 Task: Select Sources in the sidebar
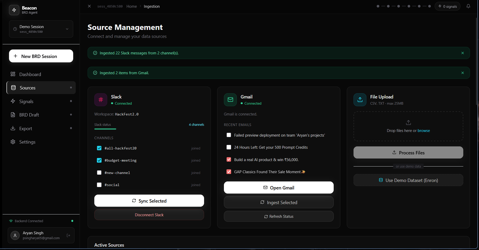click(41, 88)
